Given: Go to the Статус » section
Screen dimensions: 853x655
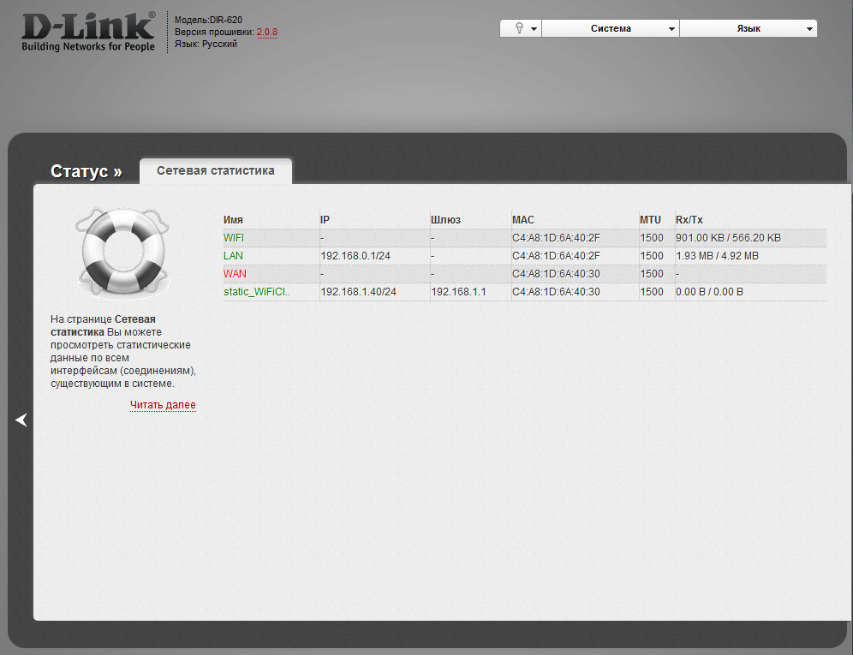Looking at the screenshot, I should [x=86, y=171].
